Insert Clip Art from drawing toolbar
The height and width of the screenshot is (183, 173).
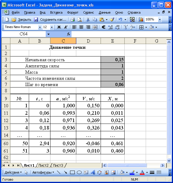[107, 172]
